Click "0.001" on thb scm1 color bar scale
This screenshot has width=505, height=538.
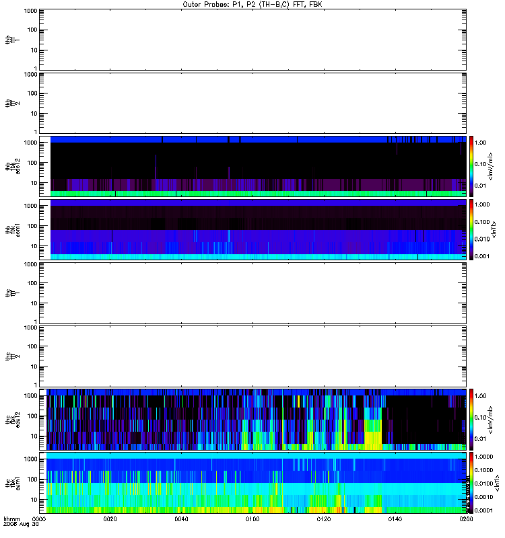point(482,256)
